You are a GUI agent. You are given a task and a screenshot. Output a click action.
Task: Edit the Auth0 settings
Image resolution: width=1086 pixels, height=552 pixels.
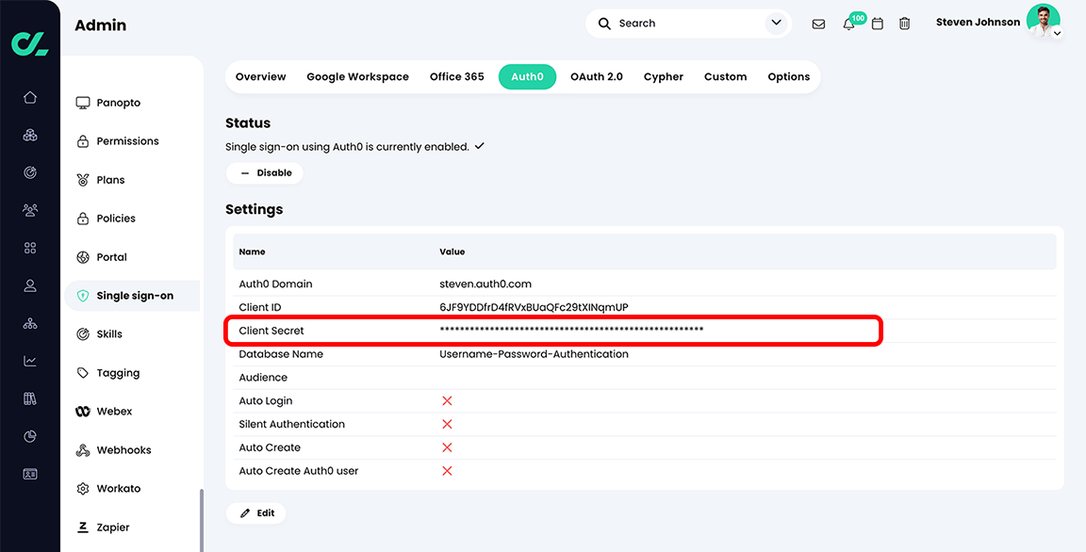tap(255, 512)
